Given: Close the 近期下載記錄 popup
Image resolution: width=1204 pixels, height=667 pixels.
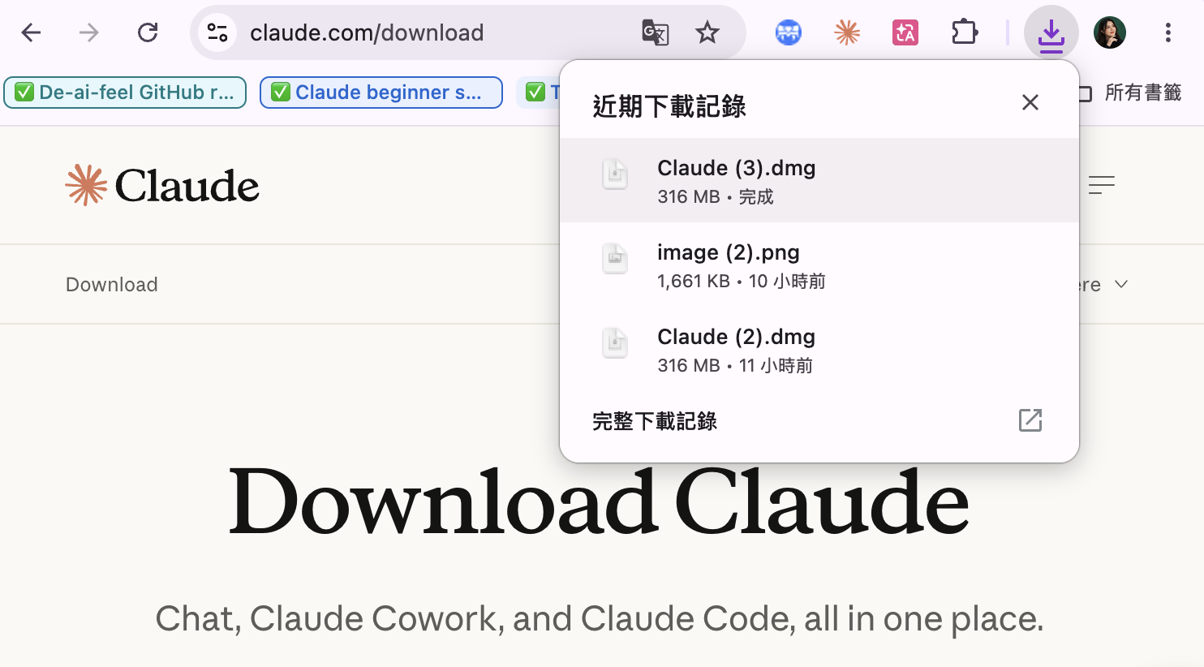Looking at the screenshot, I should pos(1030,102).
